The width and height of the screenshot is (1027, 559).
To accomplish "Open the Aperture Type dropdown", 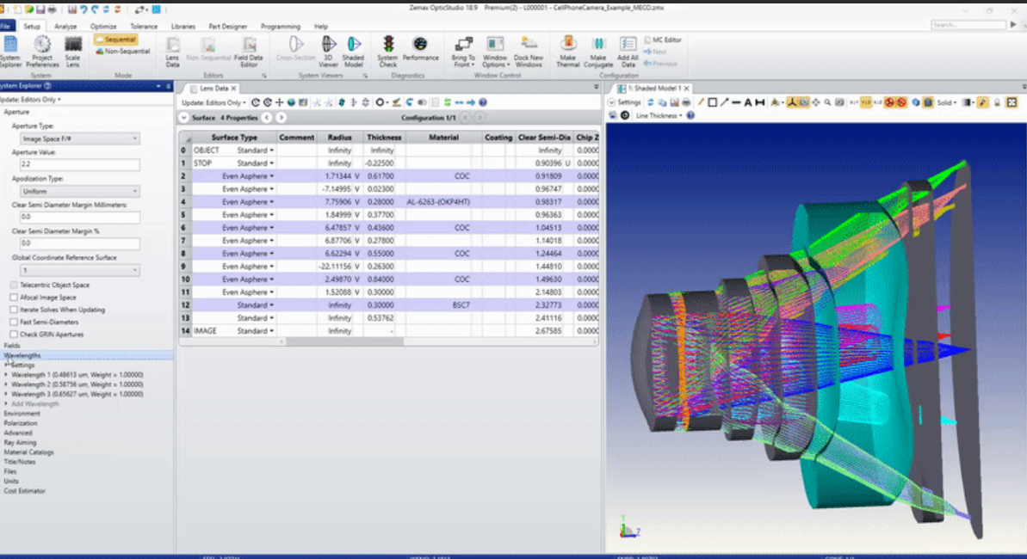I will (79, 138).
